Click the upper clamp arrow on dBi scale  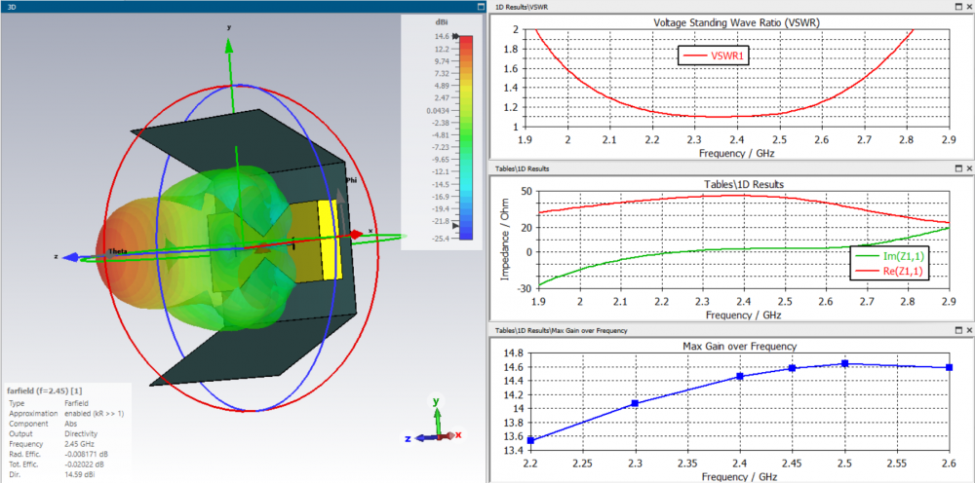455,37
